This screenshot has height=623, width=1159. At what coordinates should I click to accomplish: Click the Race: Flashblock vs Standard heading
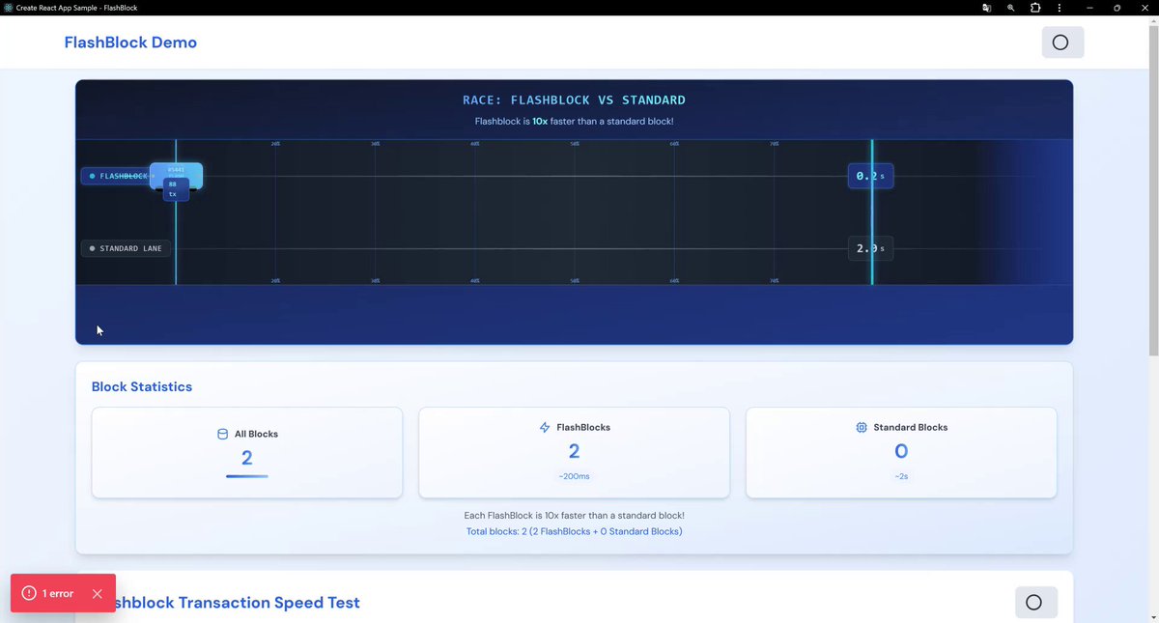coord(574,99)
